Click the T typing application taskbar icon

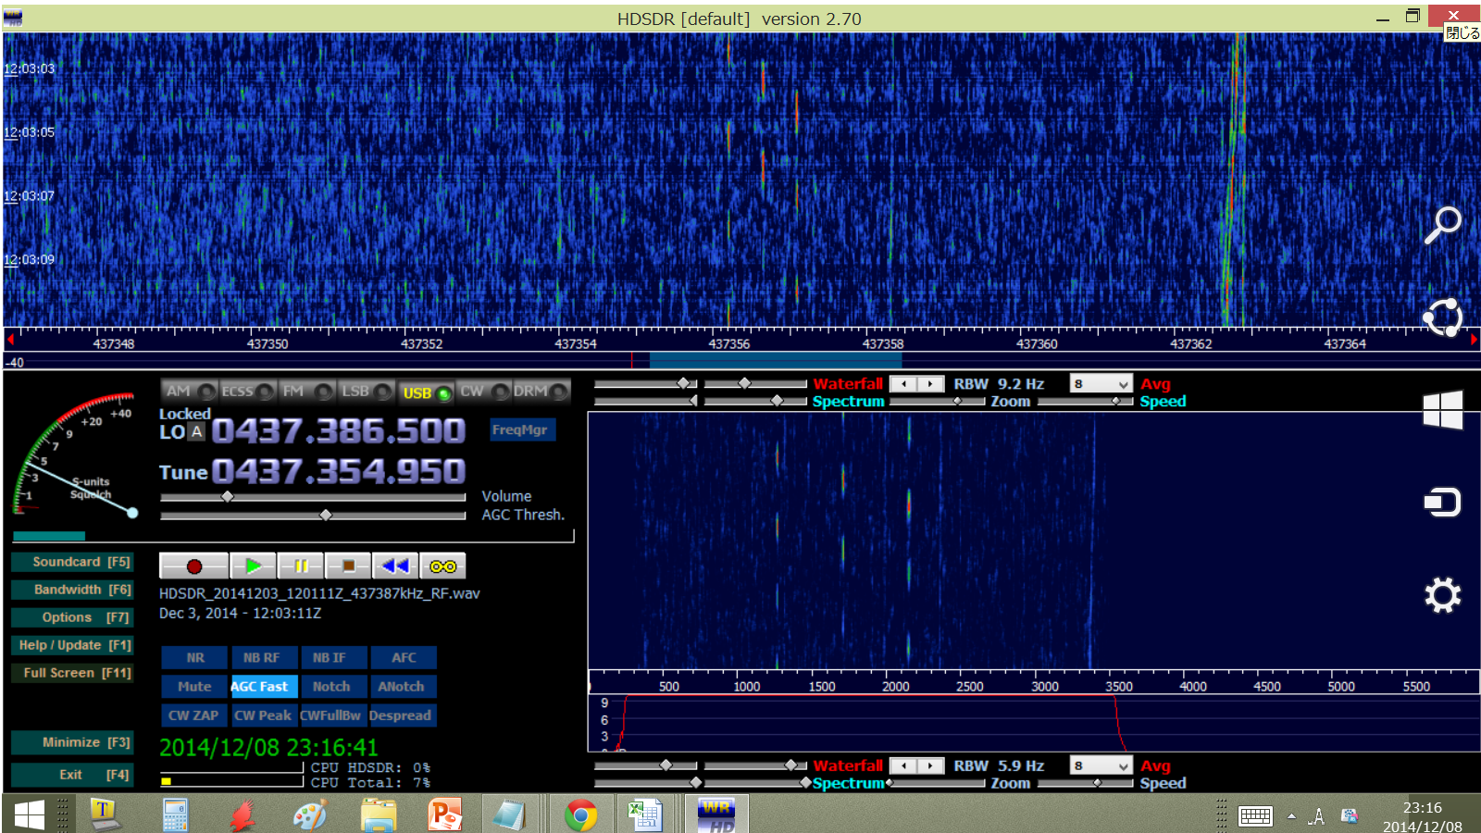coord(106,815)
